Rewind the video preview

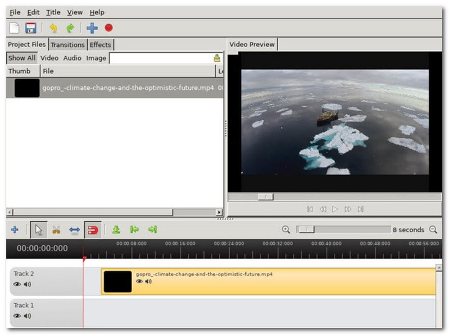point(323,209)
